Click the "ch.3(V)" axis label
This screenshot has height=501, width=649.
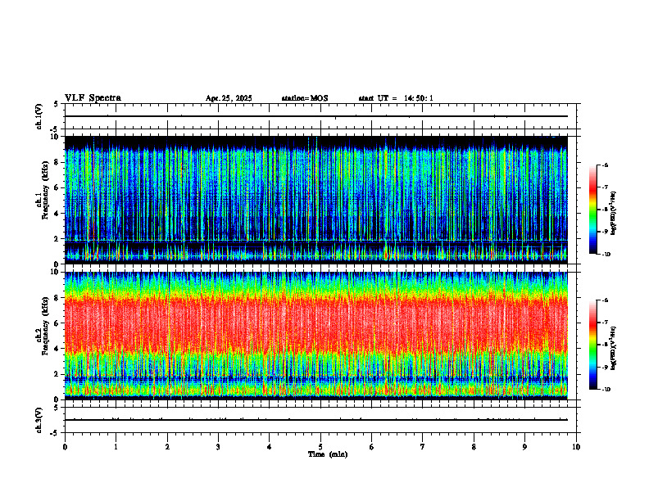point(39,420)
